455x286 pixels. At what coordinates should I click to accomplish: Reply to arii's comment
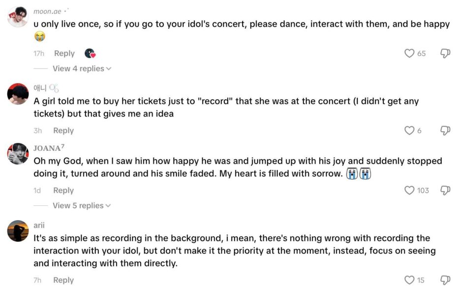point(63,280)
